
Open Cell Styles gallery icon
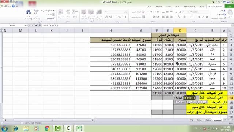[x=84, y=12]
